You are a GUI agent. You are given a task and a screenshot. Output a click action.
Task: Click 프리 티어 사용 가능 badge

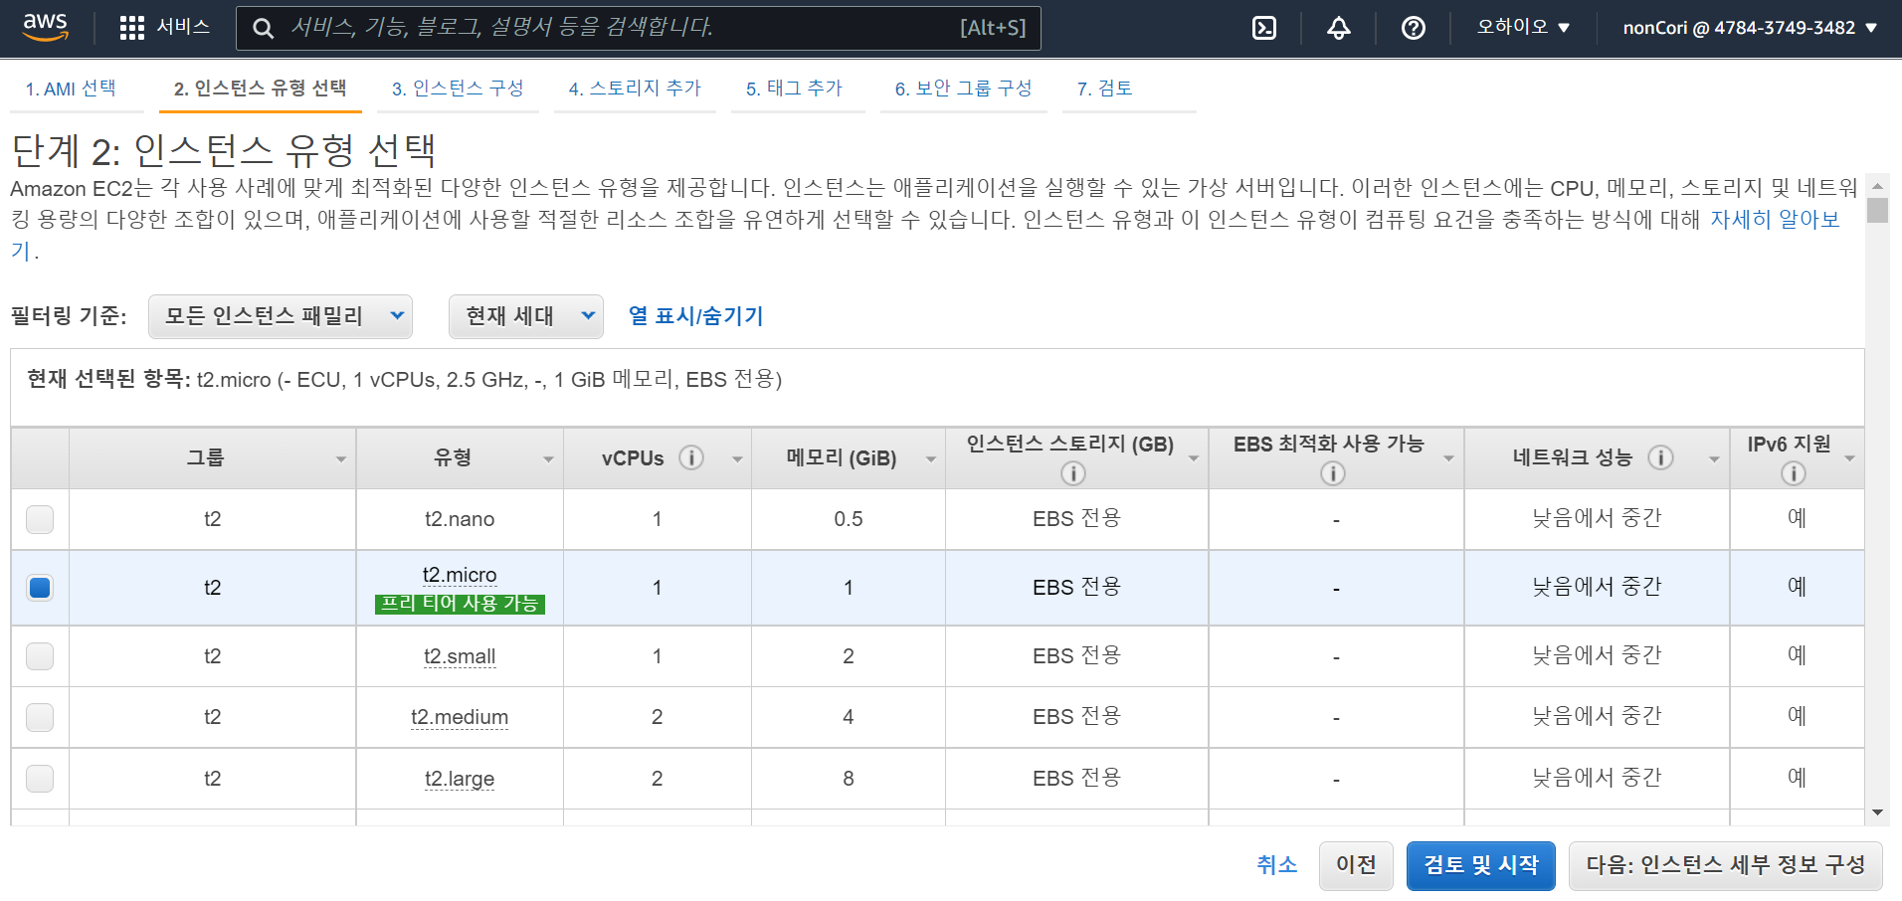click(x=460, y=604)
